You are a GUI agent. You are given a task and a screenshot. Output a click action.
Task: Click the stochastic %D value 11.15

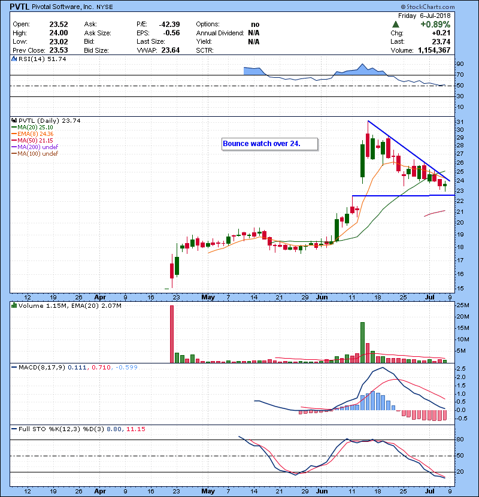(136, 429)
